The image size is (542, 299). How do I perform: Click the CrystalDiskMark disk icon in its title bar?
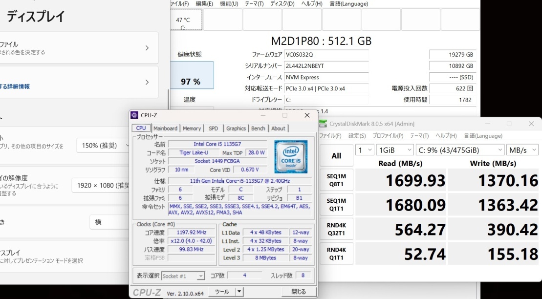pyautogui.click(x=323, y=124)
